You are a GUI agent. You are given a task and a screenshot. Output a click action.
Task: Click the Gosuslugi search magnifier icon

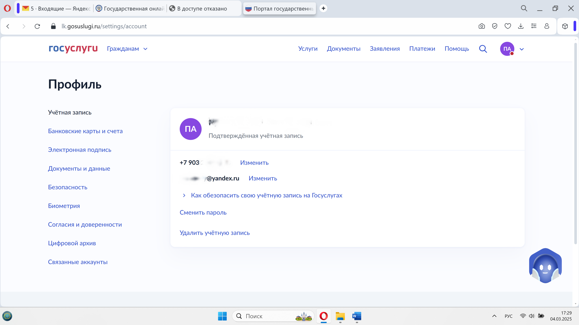pyautogui.click(x=483, y=49)
